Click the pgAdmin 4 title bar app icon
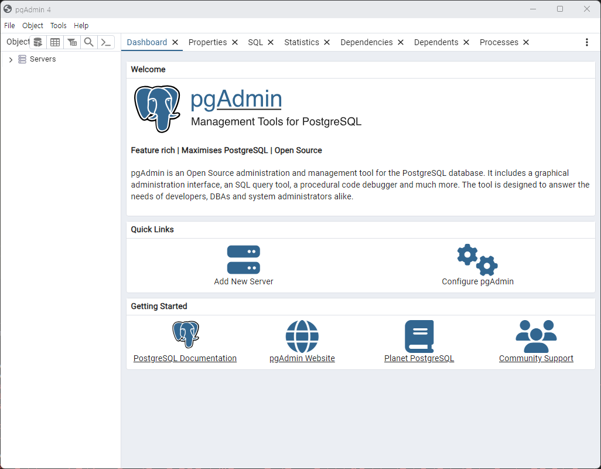 point(8,9)
